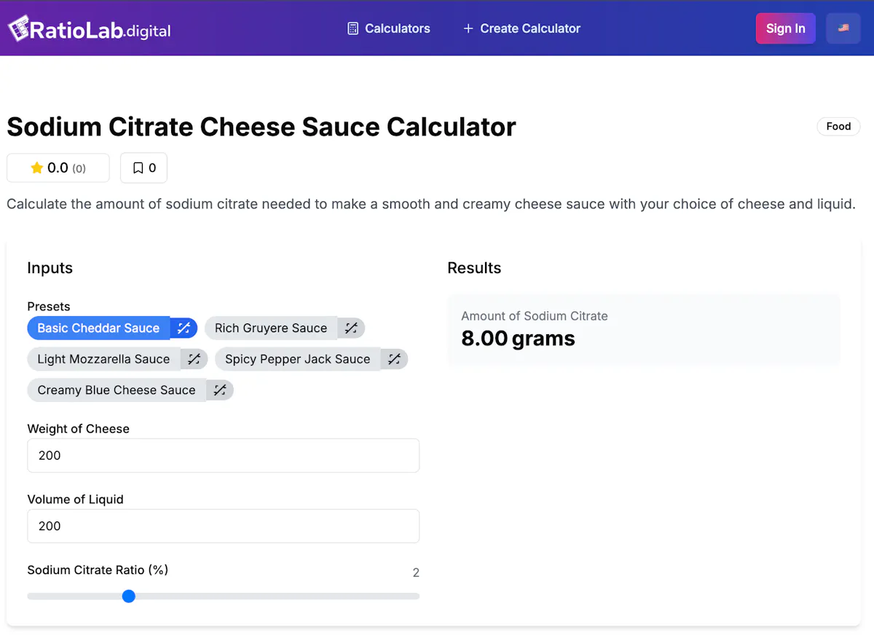Click the calculator icon beside Calculators
The width and height of the screenshot is (874, 638).
click(353, 28)
